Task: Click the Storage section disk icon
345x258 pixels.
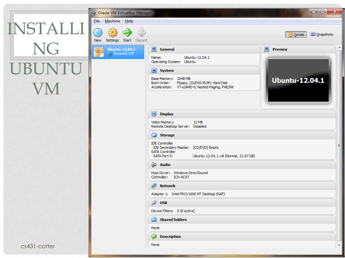Action: 154,135
